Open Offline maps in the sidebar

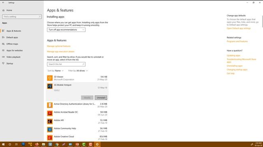click(x=12, y=44)
